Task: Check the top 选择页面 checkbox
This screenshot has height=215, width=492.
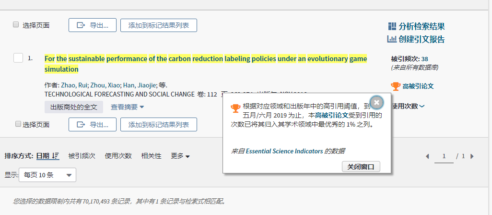Action: tap(16, 24)
